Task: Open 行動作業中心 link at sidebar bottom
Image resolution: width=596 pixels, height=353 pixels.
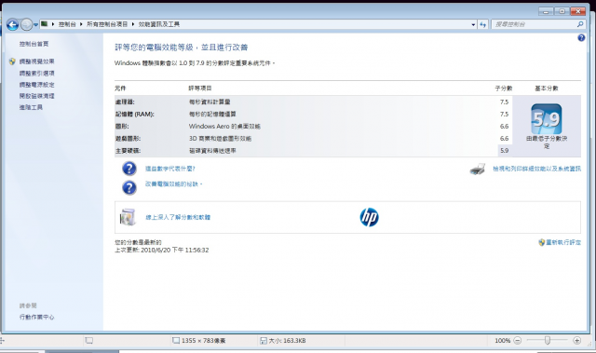Action: (x=37, y=318)
